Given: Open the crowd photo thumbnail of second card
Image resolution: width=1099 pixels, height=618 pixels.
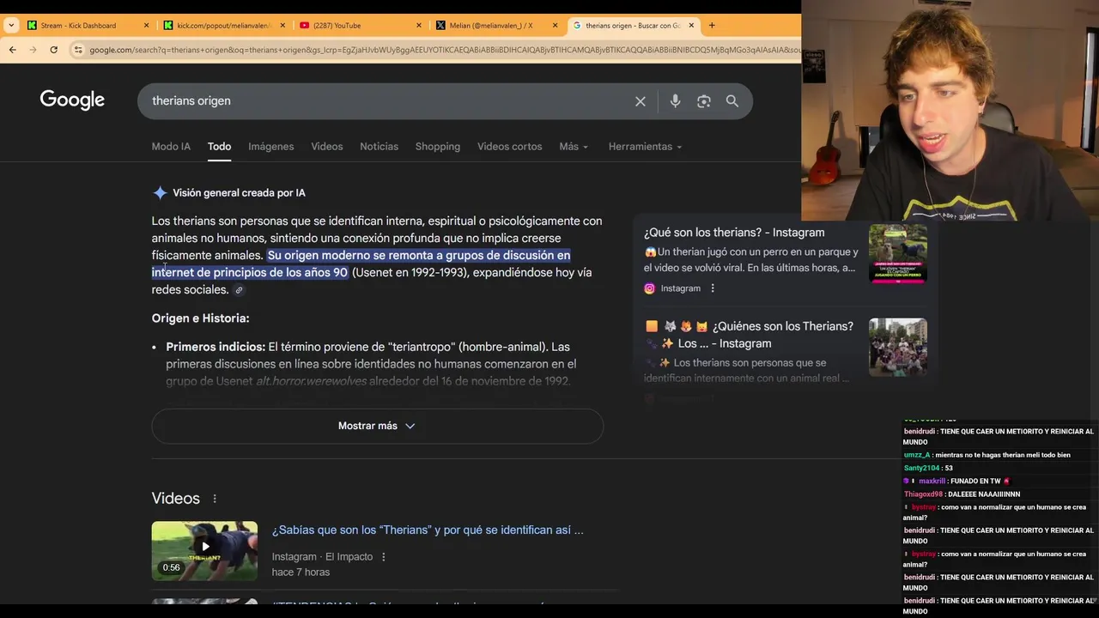Looking at the screenshot, I should tap(898, 347).
